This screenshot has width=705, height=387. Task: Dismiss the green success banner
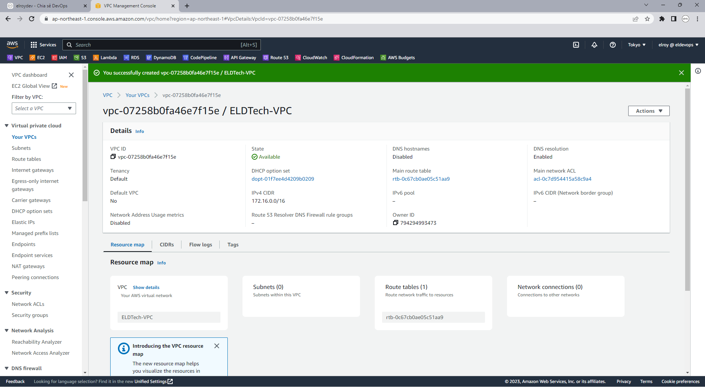coord(681,73)
